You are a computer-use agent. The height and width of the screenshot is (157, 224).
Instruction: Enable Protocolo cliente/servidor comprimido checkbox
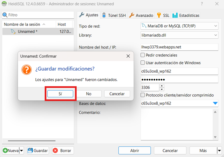click(142, 95)
